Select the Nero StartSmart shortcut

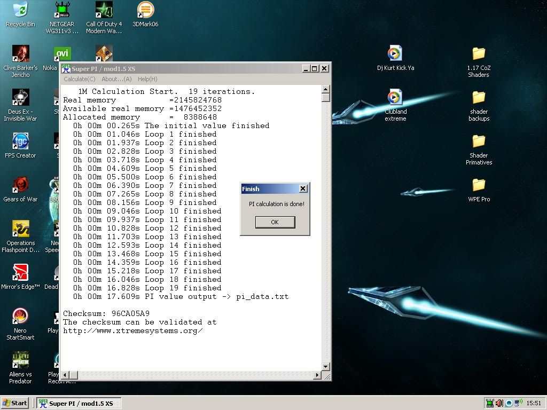[x=20, y=324]
